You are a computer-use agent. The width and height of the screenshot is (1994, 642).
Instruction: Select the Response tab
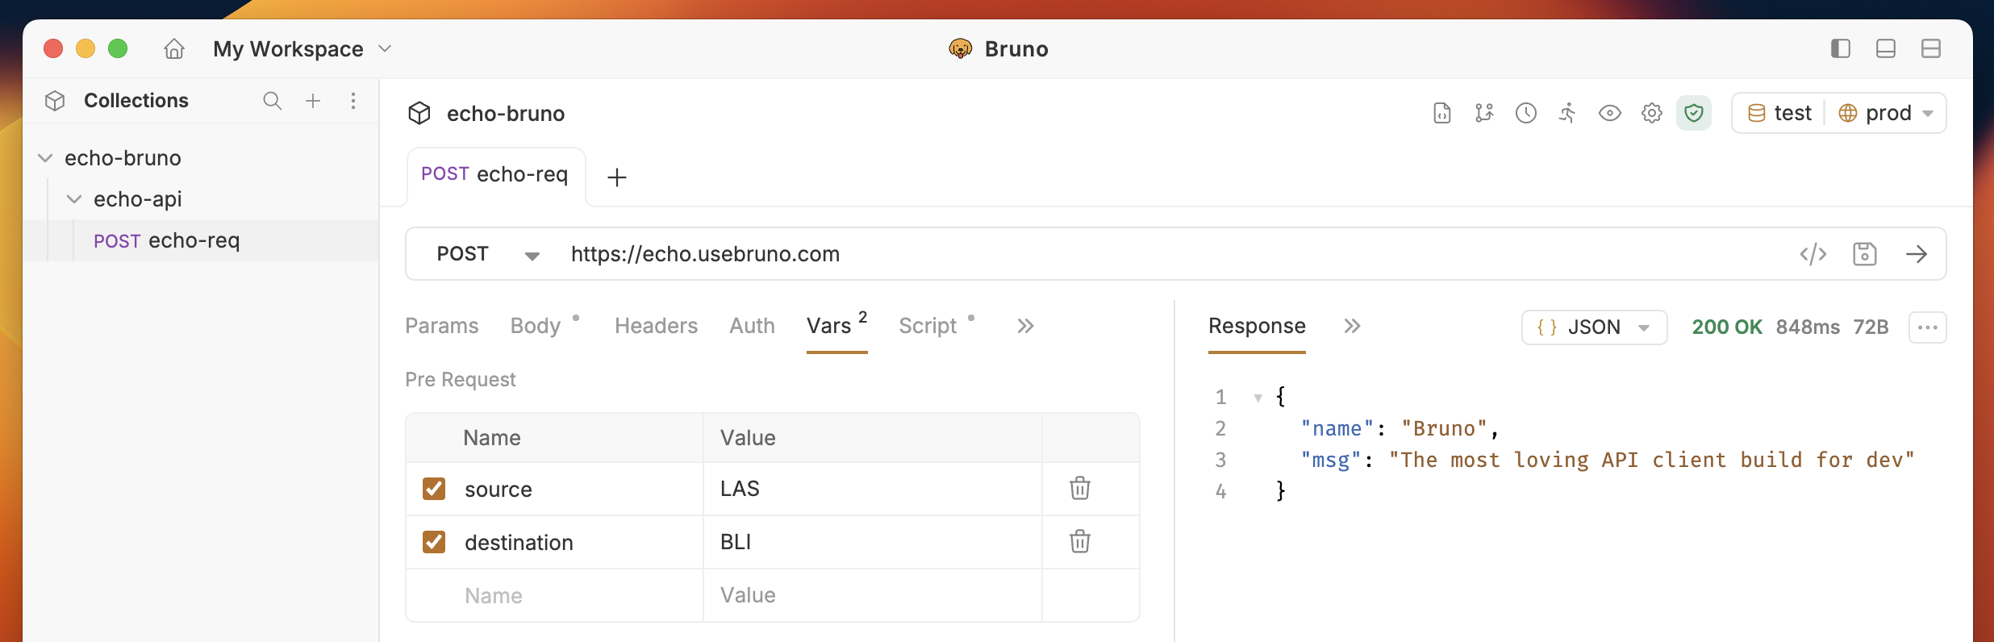(x=1257, y=326)
